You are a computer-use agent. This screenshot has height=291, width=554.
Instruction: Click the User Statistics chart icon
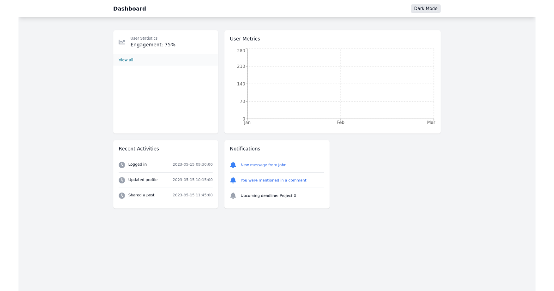pyautogui.click(x=121, y=42)
